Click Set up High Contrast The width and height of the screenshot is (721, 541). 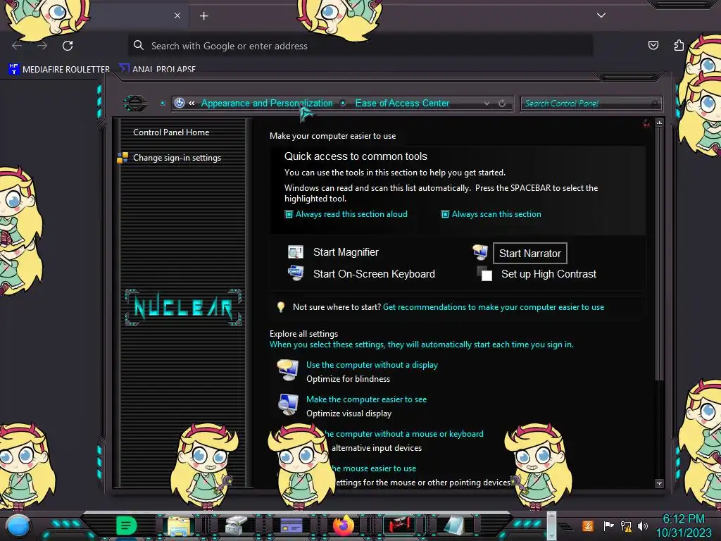(548, 274)
